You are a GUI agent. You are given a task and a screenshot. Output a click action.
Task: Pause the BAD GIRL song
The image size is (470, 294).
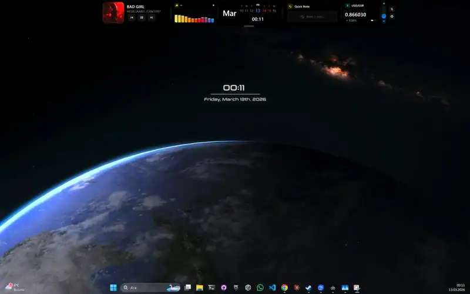click(142, 18)
